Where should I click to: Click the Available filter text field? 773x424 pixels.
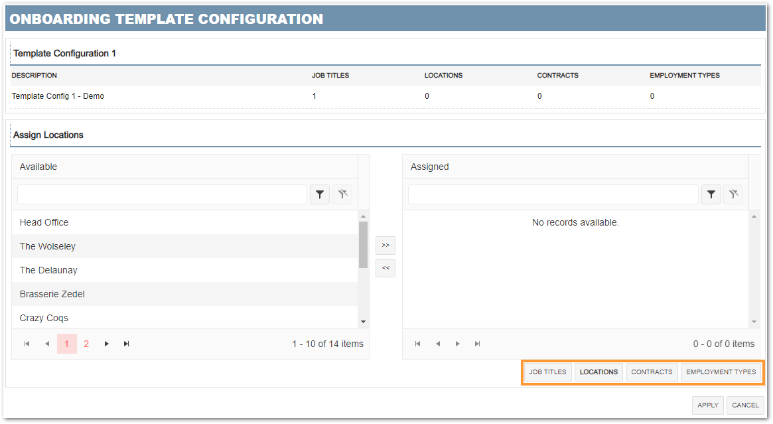point(162,194)
